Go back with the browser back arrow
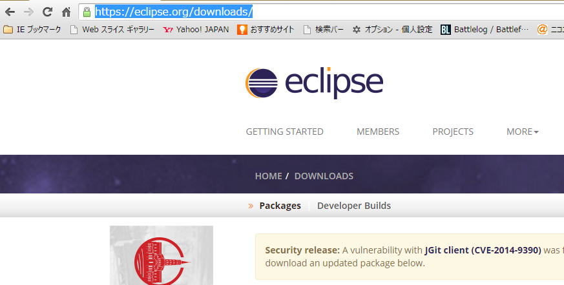Screen dimensions: 564x285 point(10,12)
